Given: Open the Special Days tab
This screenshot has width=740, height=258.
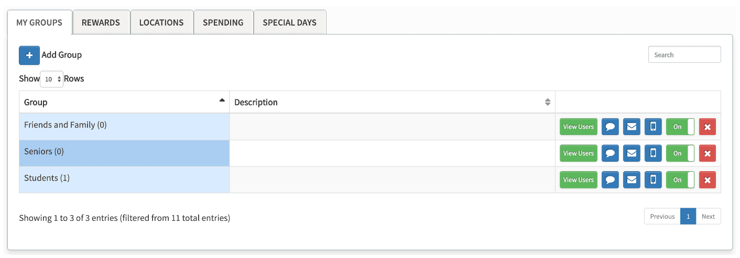Looking at the screenshot, I should [289, 23].
